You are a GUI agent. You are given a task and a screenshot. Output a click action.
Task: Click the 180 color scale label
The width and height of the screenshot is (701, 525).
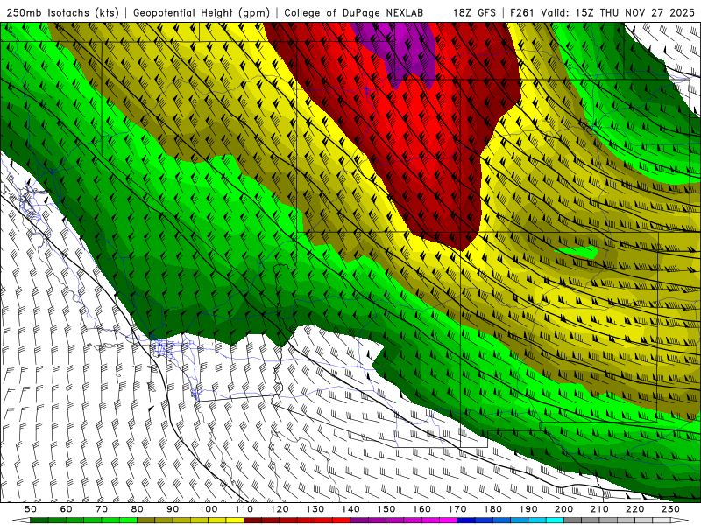pyautogui.click(x=492, y=509)
